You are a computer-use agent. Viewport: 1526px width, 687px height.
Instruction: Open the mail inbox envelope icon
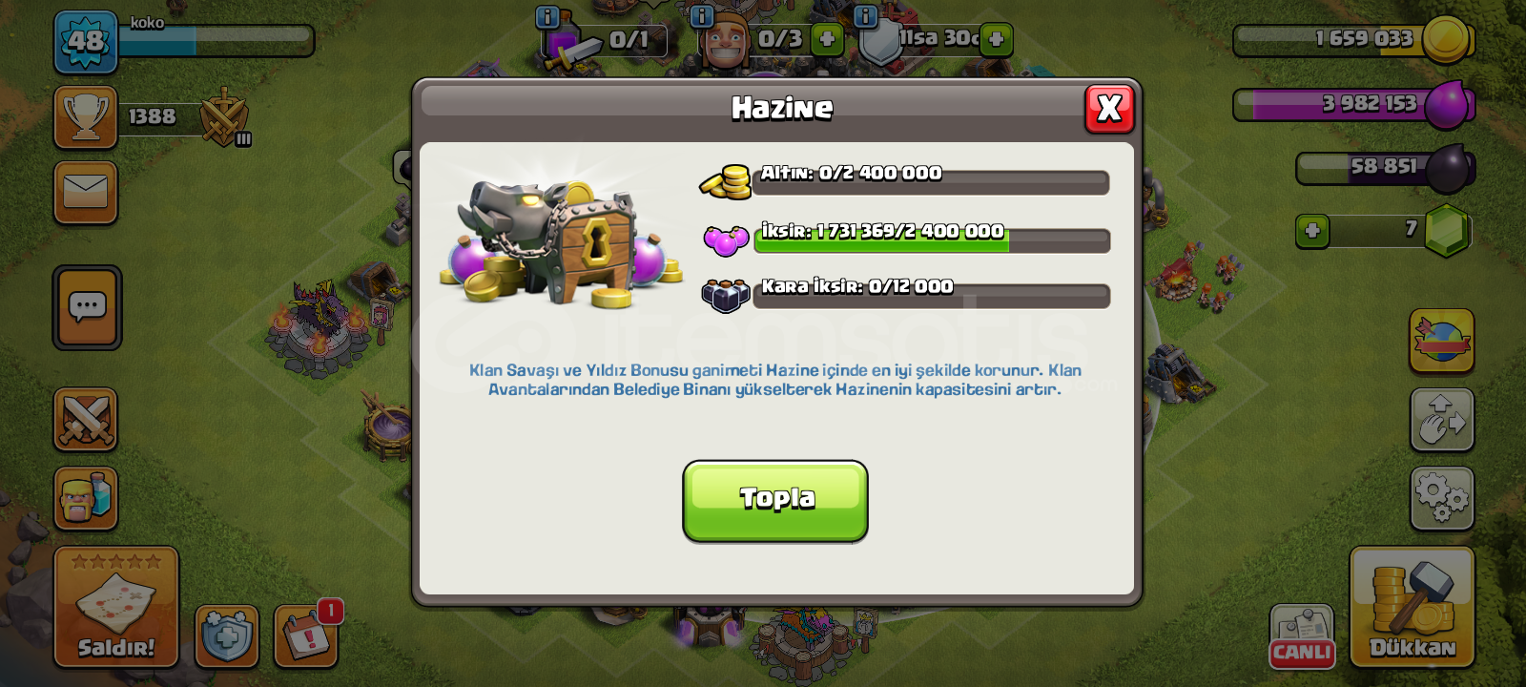tap(86, 193)
